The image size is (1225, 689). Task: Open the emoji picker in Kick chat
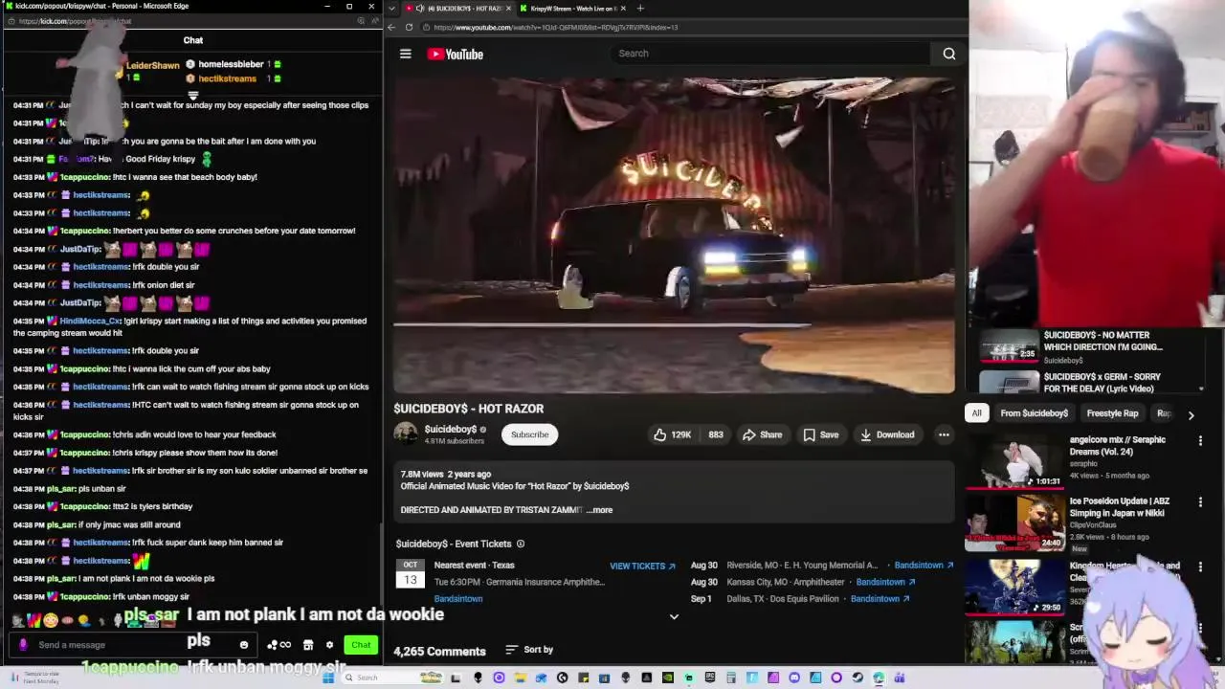[x=244, y=645]
